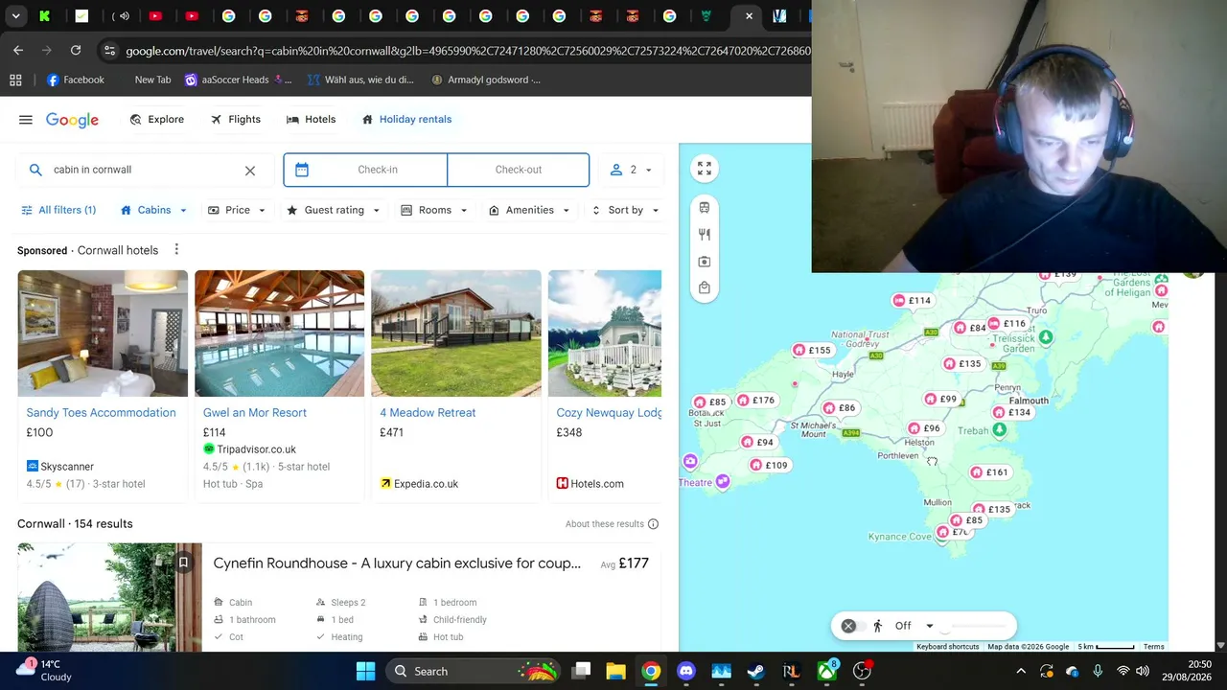Viewport: 1227px width, 690px height.
Task: Adjust the walking distance slider on map
Action: (x=975, y=626)
